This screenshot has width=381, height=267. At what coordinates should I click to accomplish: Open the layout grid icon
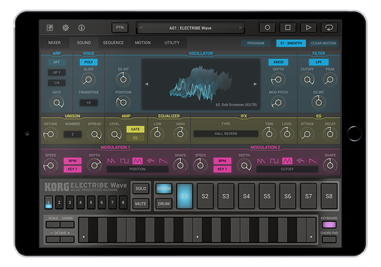coord(50,28)
